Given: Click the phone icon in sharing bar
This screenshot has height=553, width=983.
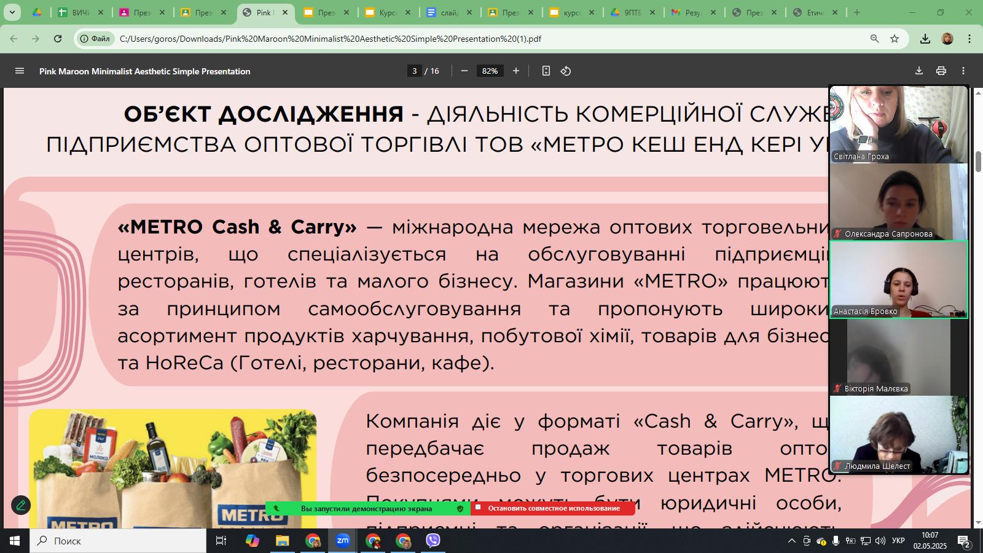Looking at the screenshot, I should (276, 509).
